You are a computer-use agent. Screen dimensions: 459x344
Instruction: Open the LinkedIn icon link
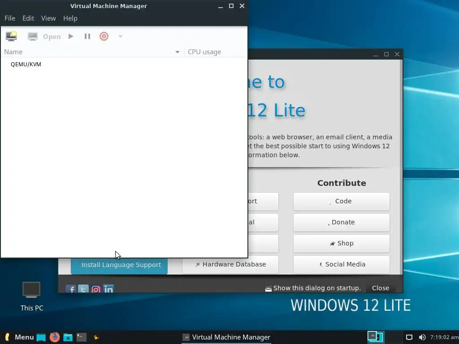pyautogui.click(x=108, y=289)
